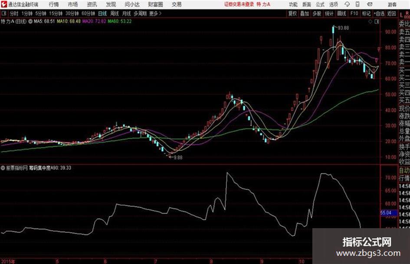Open the 公式 menu
The width and height of the screenshot is (410, 264).
pos(320,4)
